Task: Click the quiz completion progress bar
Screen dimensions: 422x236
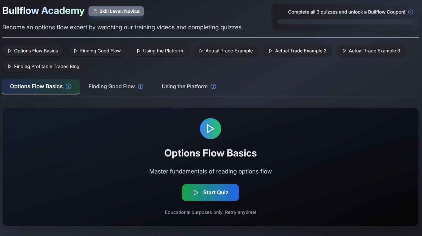Action: [x=345, y=22]
